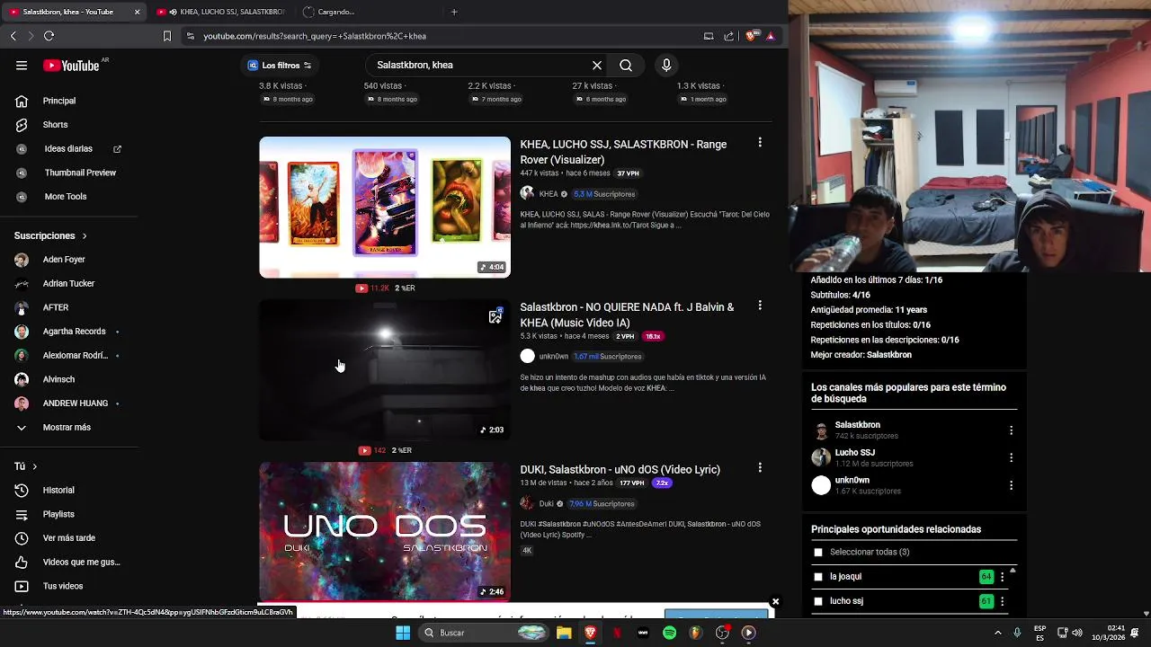This screenshot has height=647, width=1151.
Task: Reload the page in the browser
Action: pyautogui.click(x=49, y=36)
